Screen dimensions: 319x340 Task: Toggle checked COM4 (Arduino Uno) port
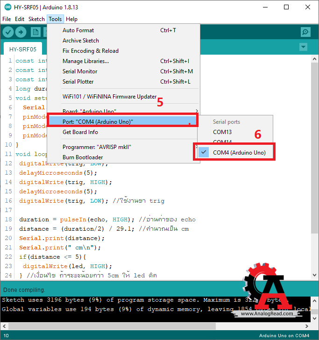pyautogui.click(x=235, y=152)
